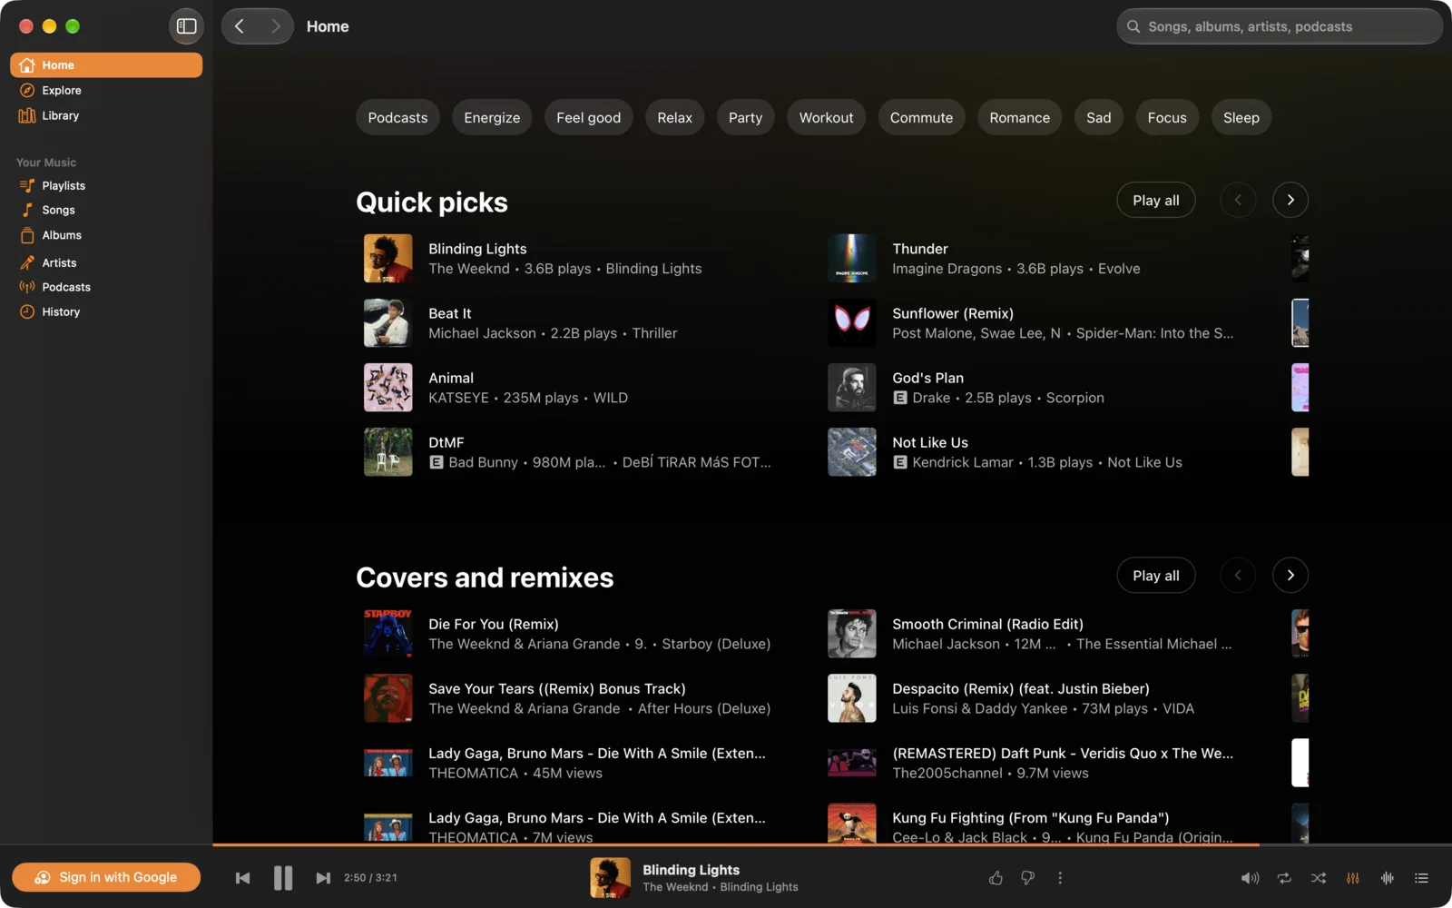The image size is (1452, 908).
Task: Open The Weeknd artist link in player bar
Action: [x=675, y=887]
